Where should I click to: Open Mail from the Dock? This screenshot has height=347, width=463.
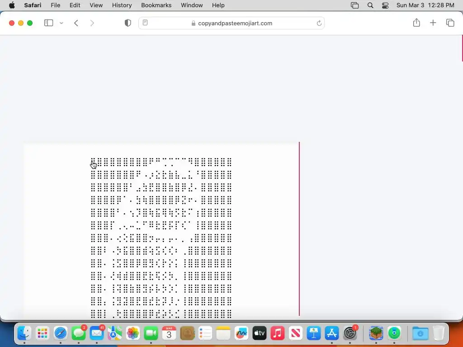(x=97, y=333)
